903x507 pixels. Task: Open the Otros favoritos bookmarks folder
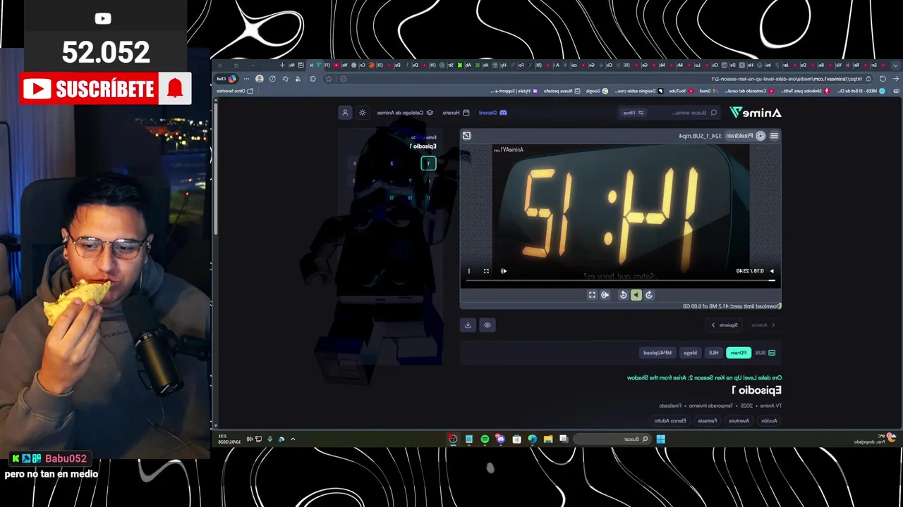(x=234, y=91)
